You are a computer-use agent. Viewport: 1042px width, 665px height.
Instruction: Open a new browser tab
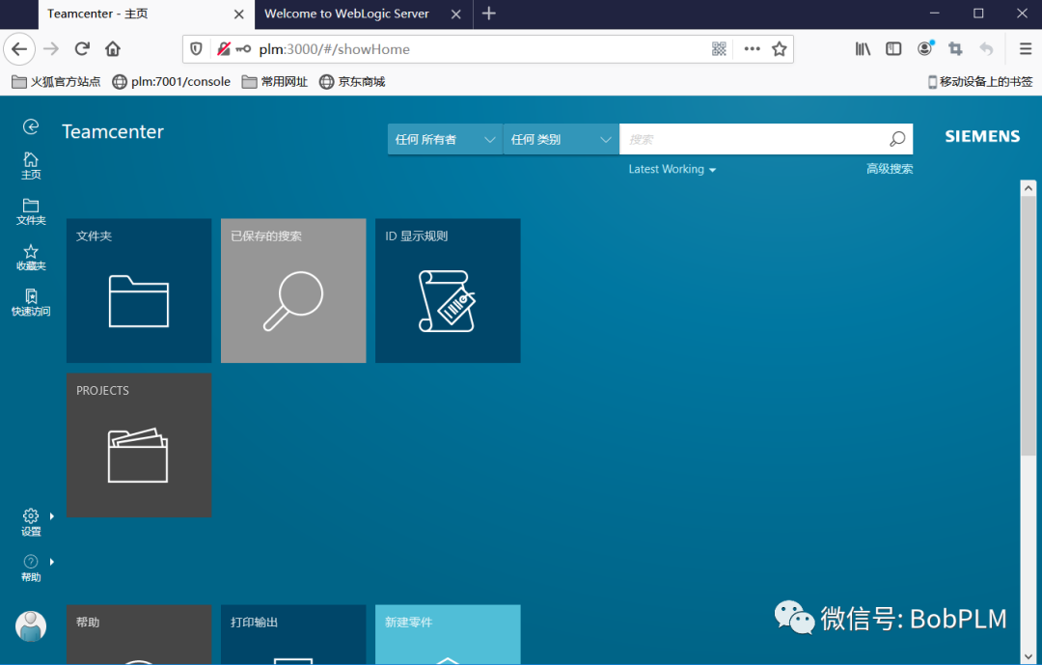pyautogui.click(x=489, y=14)
